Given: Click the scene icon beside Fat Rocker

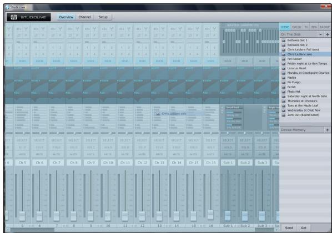Looking at the screenshot, I should point(284,59).
